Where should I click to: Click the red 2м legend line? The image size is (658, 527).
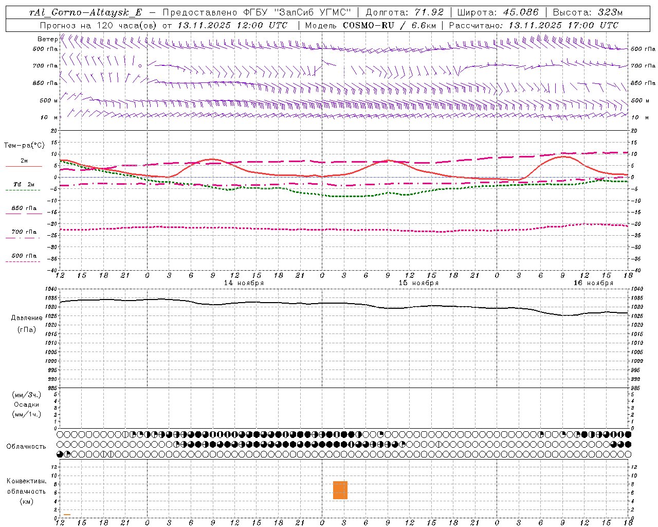pyautogui.click(x=24, y=166)
